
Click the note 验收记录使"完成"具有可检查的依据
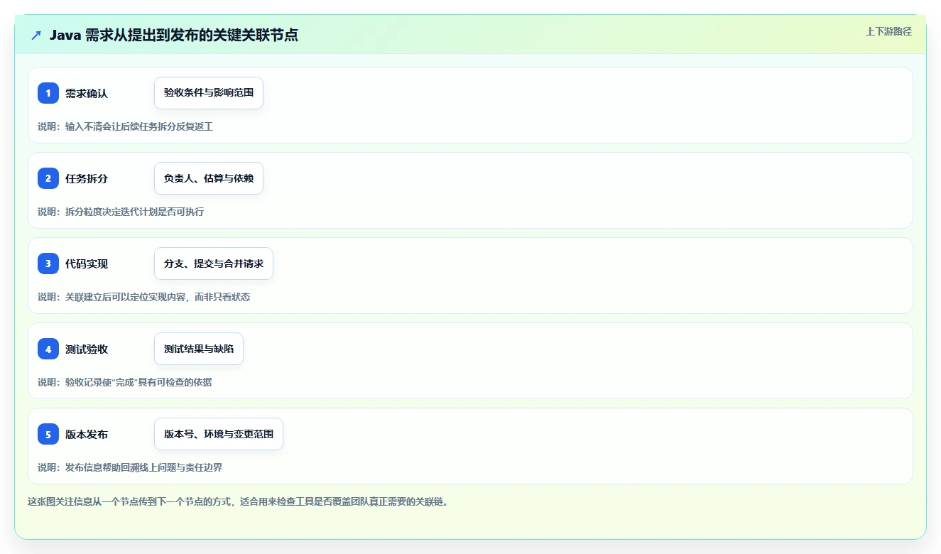click(x=138, y=382)
